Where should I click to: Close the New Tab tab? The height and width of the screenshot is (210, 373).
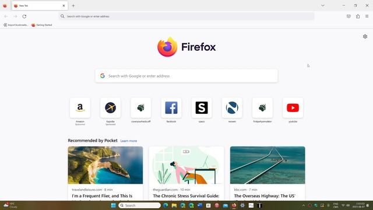point(64,6)
